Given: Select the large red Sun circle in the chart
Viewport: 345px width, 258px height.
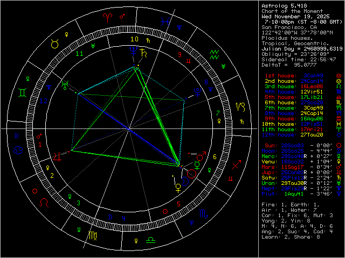Looking at the screenshot, I should (191, 174).
